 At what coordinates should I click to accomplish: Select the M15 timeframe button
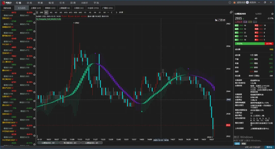71,12
